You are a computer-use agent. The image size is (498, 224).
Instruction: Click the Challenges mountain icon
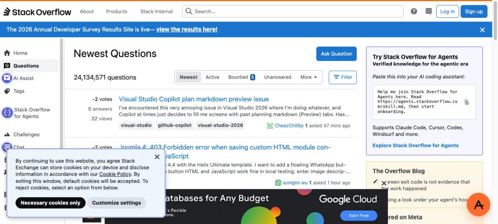point(7,135)
